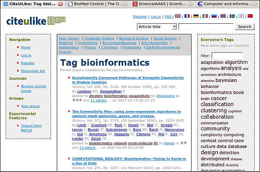
Task: Open Economics/Business category
Action: [120, 43]
